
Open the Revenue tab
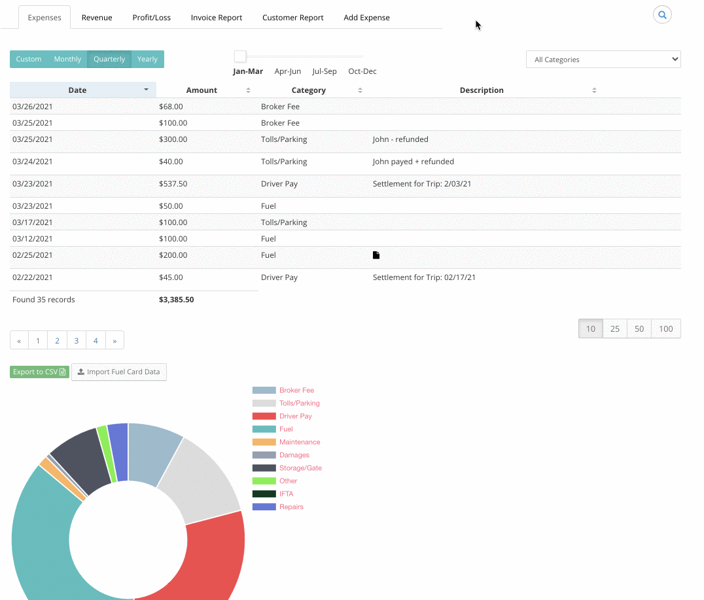(97, 18)
